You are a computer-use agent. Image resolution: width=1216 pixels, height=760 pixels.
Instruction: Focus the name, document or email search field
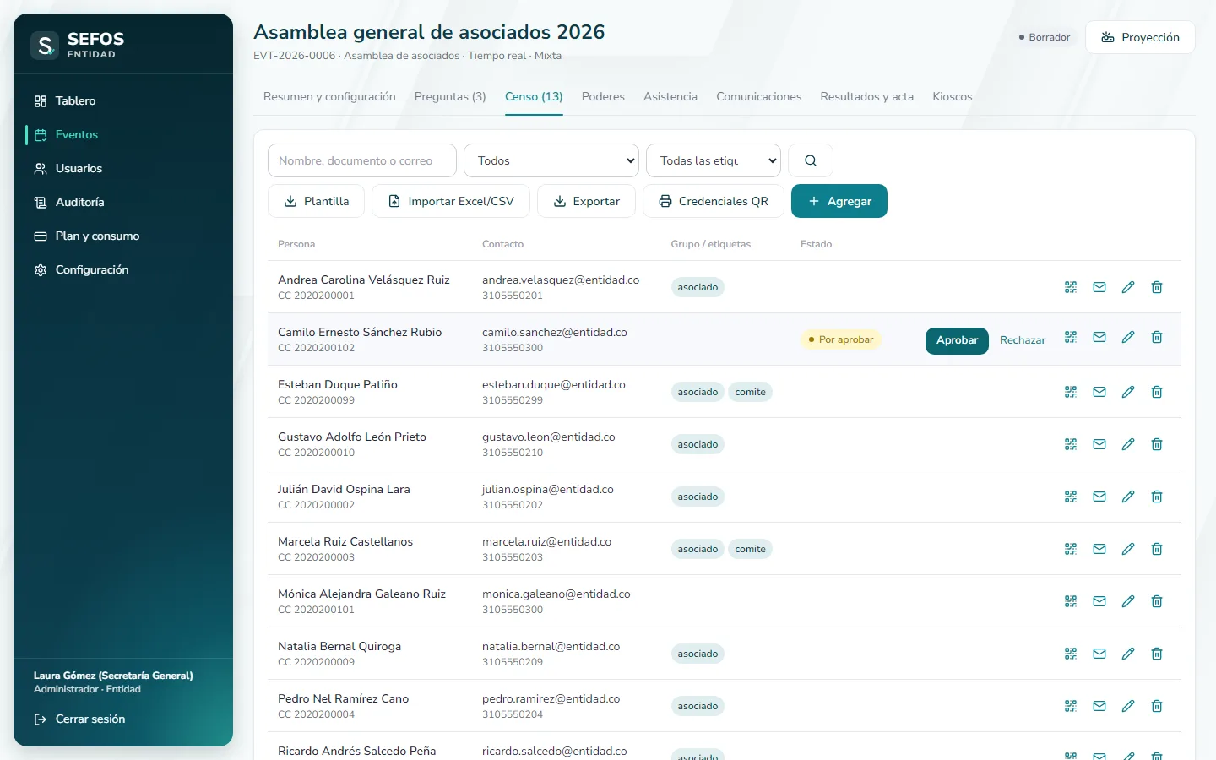tap(362, 160)
